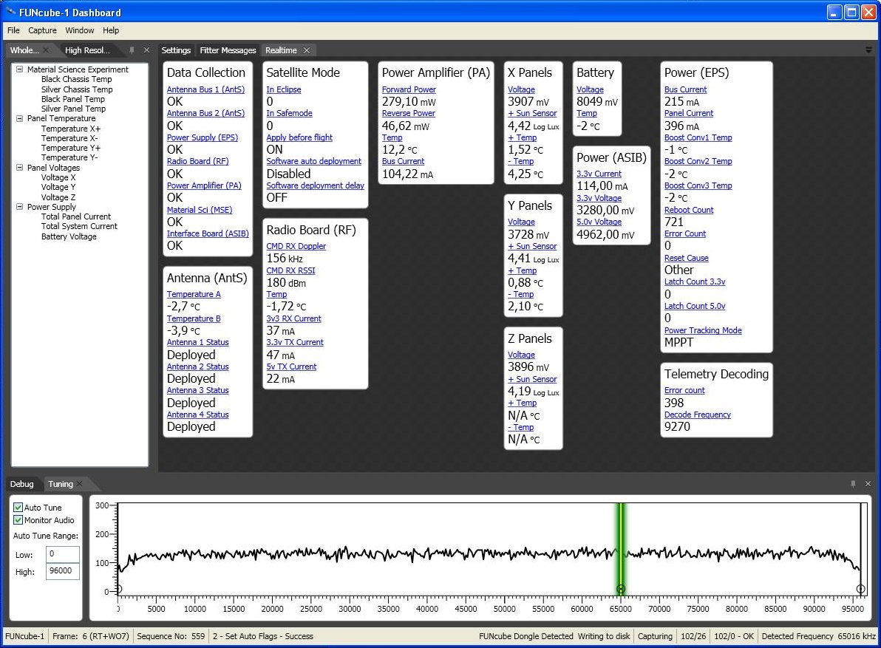Switch to the Debug tab
This screenshot has height=648, width=881.
pyautogui.click(x=22, y=483)
